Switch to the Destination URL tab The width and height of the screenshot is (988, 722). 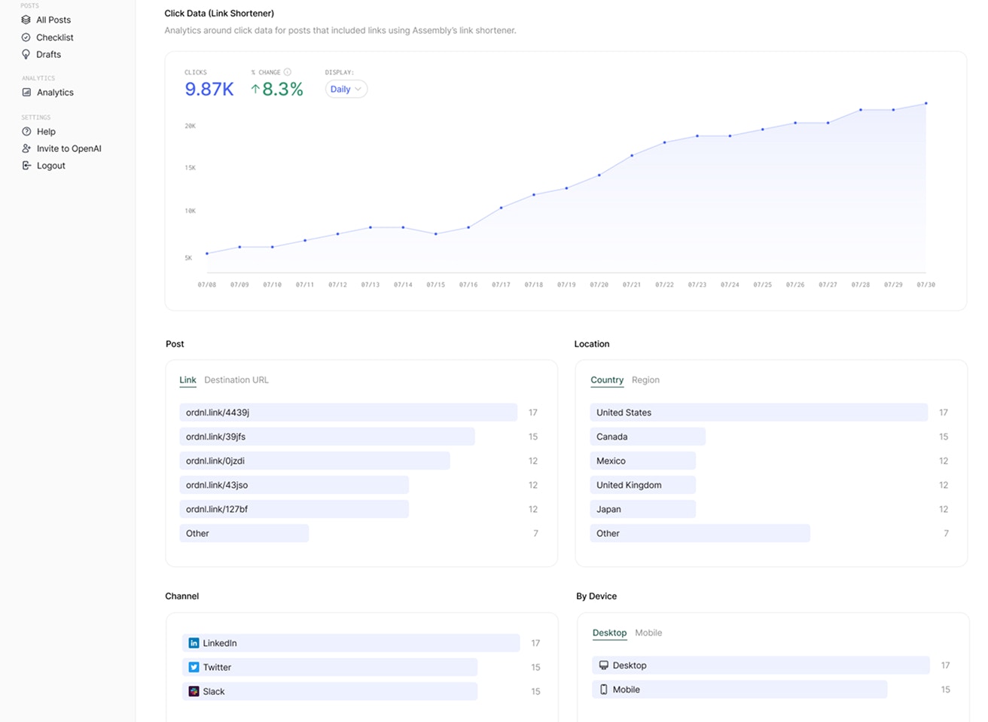(x=236, y=379)
